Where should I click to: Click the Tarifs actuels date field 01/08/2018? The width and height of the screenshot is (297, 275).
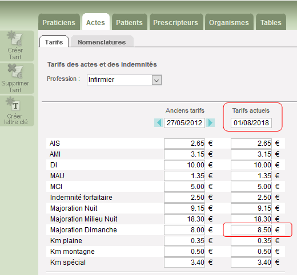251,123
